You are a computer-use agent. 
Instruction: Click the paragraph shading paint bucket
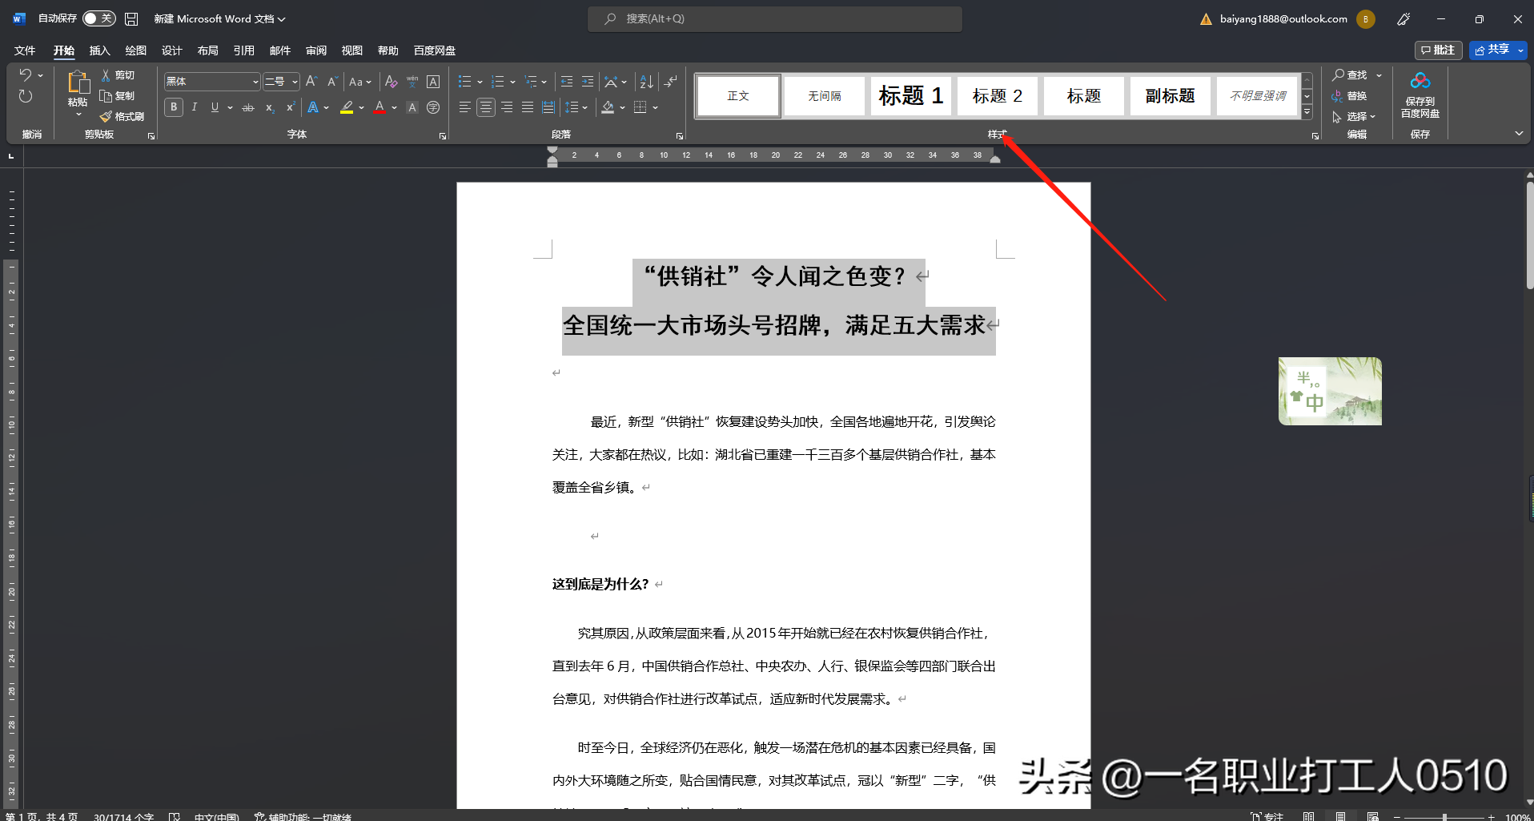[608, 107]
